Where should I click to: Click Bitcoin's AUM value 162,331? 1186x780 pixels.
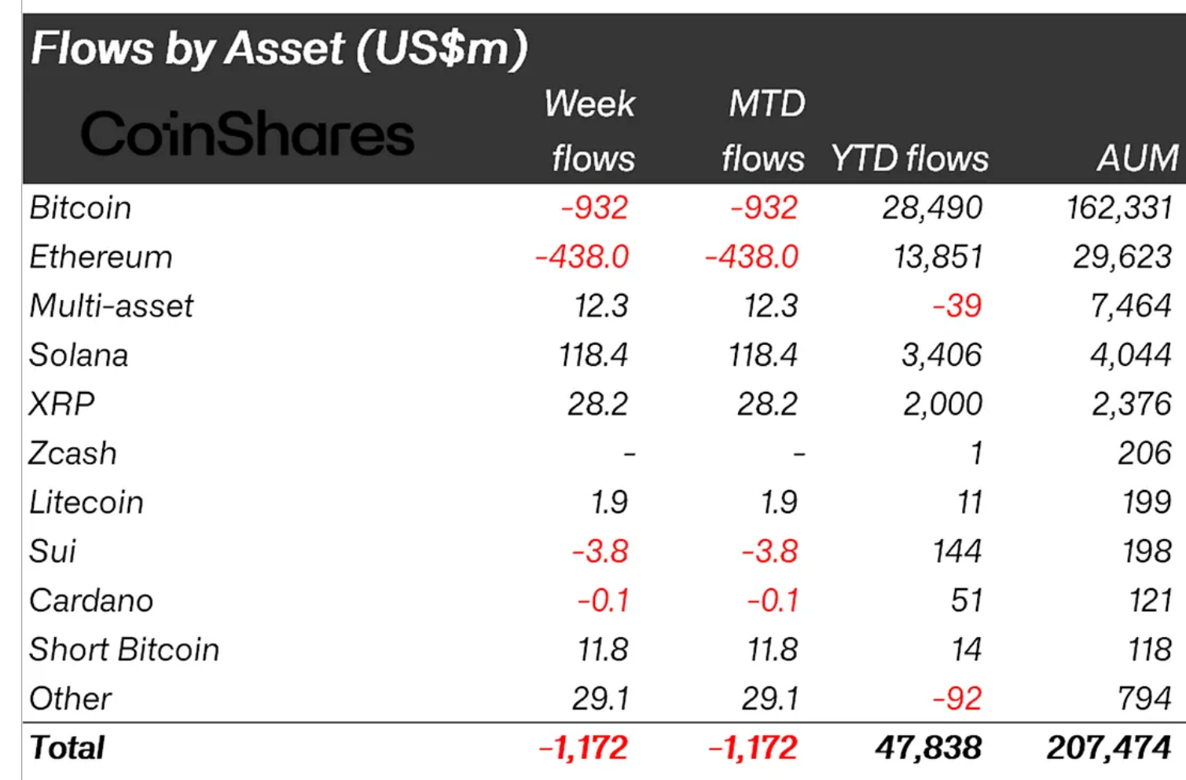[x=1119, y=208]
